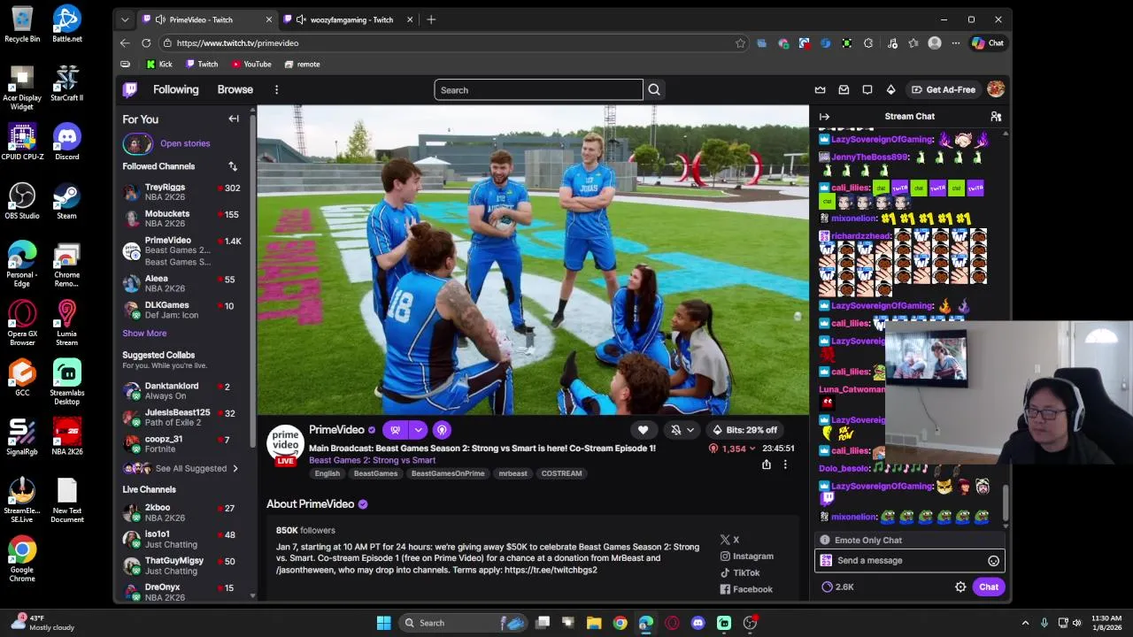Screen dimensions: 1133x637
Task: Click the COSTREAM tag
Action: pyautogui.click(x=561, y=473)
